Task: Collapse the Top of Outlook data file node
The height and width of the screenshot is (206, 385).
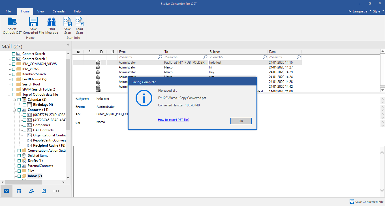Action: pyautogui.click(x=9, y=95)
